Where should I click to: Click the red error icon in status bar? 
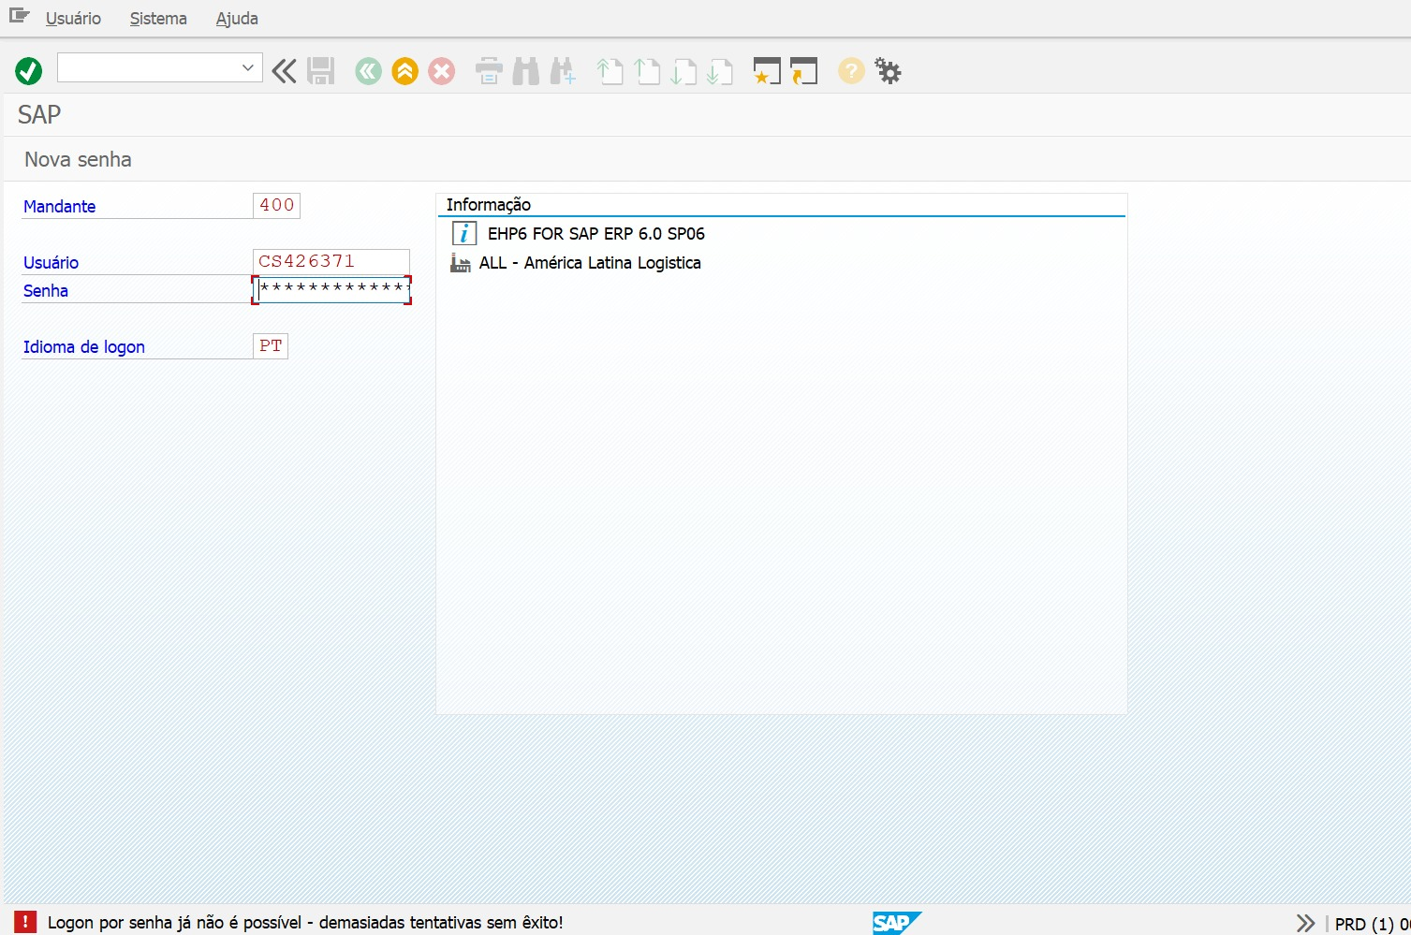coord(25,922)
